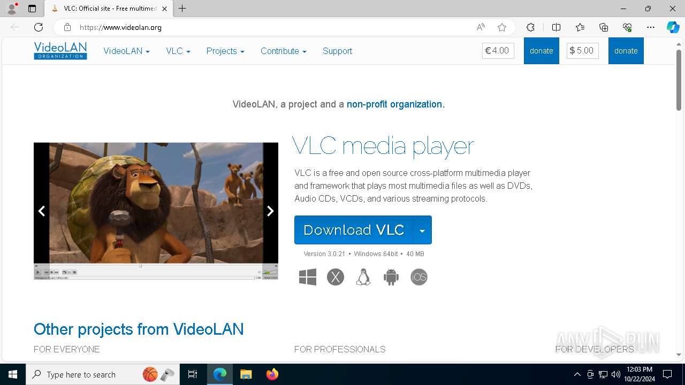Image resolution: width=685 pixels, height=385 pixels.
Task: Show previous slide in VLC carousel
Action: [41, 211]
